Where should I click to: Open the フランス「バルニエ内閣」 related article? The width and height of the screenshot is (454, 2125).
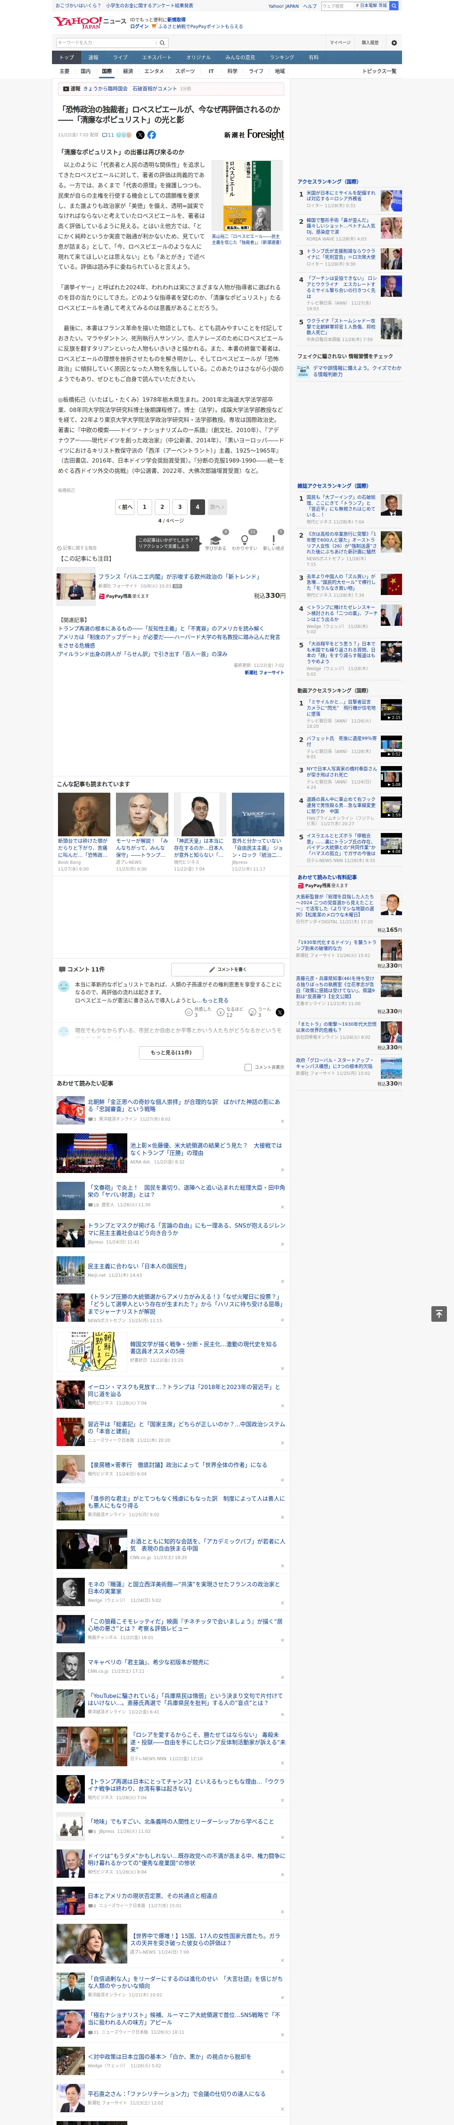180,577
